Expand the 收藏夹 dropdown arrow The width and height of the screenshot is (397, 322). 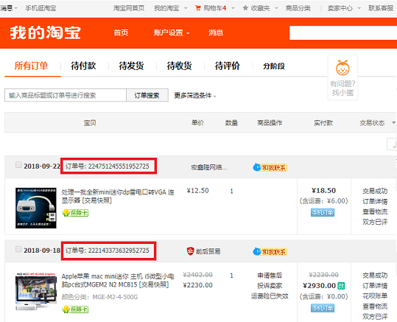pyautogui.click(x=276, y=8)
